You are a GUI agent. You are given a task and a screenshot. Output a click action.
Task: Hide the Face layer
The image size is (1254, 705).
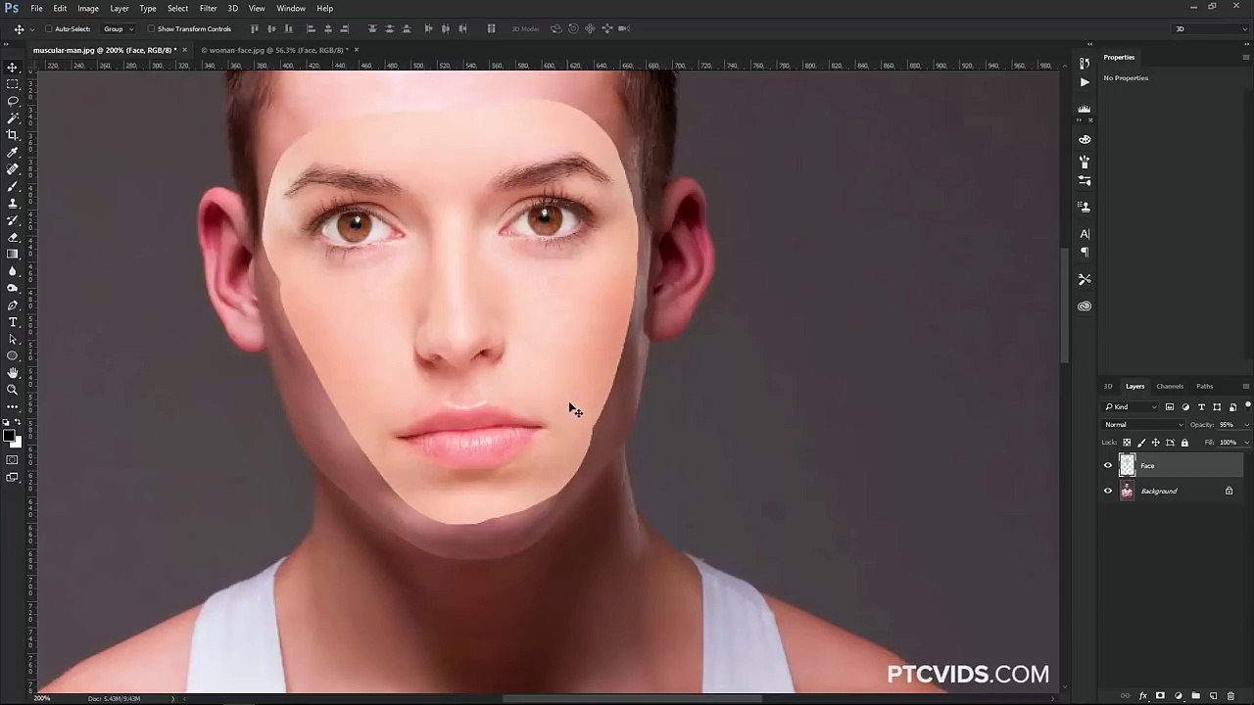1108,466
